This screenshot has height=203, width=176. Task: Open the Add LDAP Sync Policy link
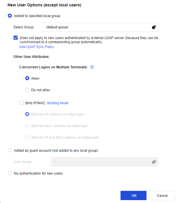(36, 47)
